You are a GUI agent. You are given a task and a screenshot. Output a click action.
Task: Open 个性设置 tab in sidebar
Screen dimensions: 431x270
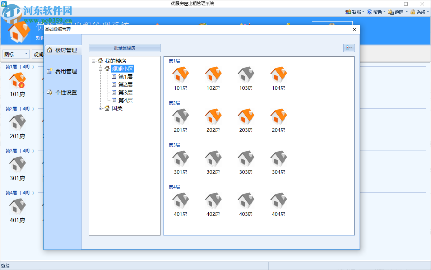coord(62,93)
